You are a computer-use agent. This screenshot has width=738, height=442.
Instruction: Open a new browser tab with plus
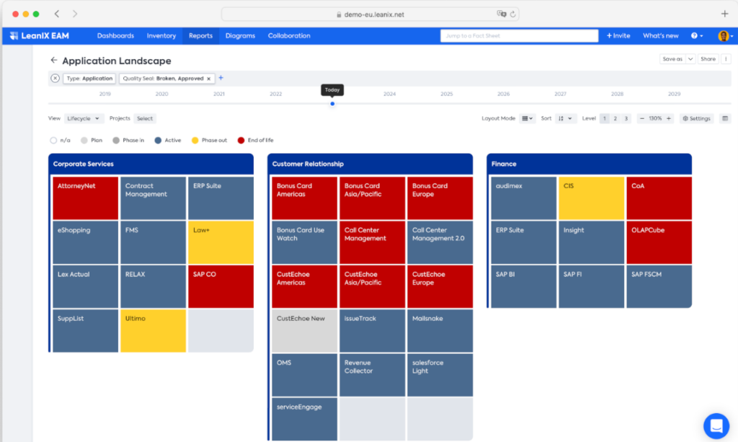724,14
